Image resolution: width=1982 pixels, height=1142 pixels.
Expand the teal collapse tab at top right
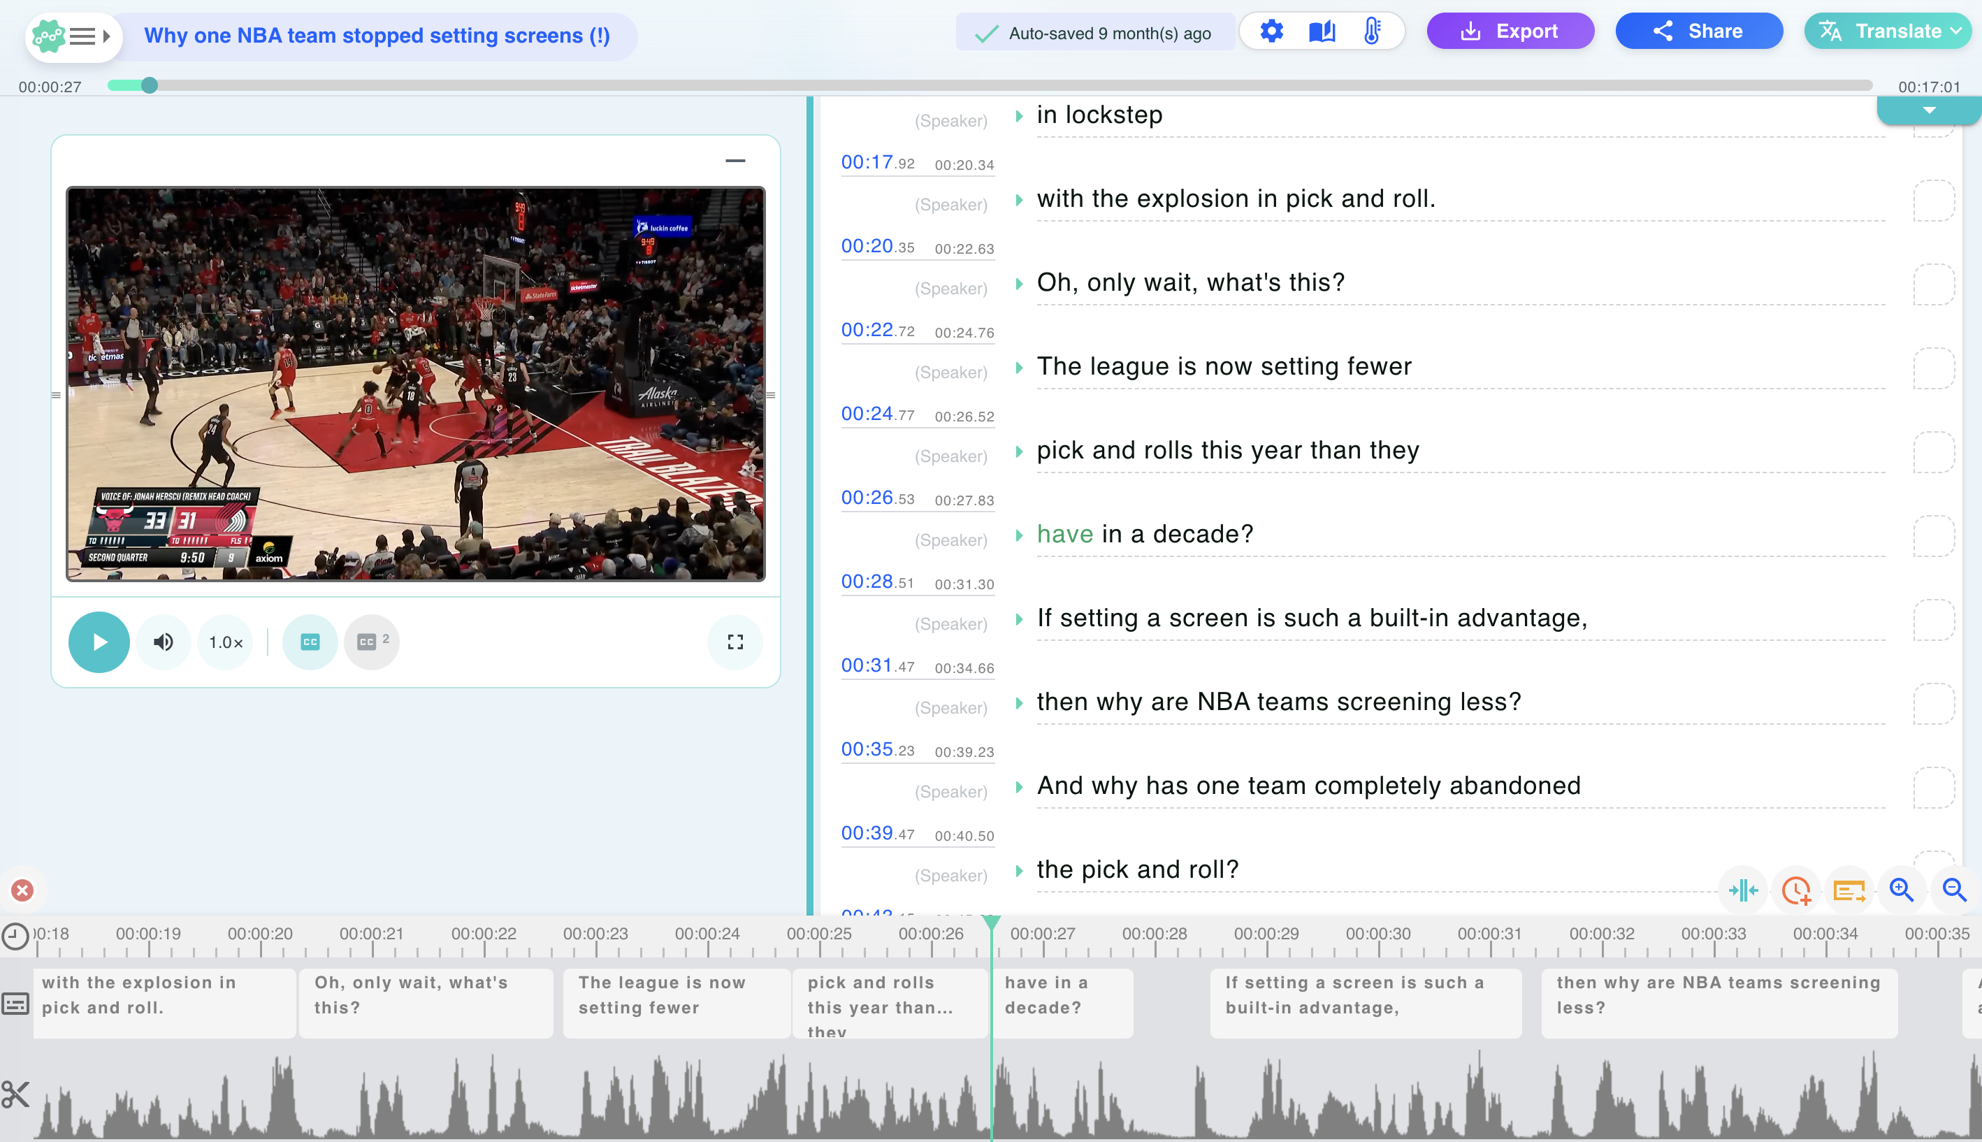click(x=1929, y=110)
